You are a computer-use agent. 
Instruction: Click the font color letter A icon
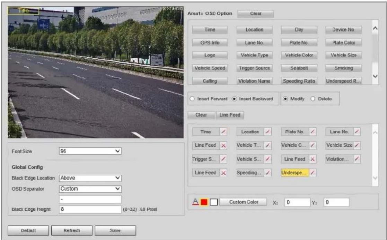tap(195, 202)
